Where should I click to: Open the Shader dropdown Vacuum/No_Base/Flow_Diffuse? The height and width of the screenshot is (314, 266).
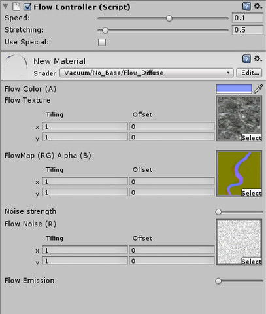tap(146, 73)
